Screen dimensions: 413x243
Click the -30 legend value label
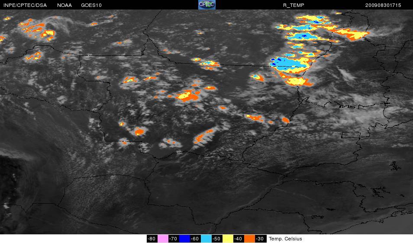click(260, 239)
